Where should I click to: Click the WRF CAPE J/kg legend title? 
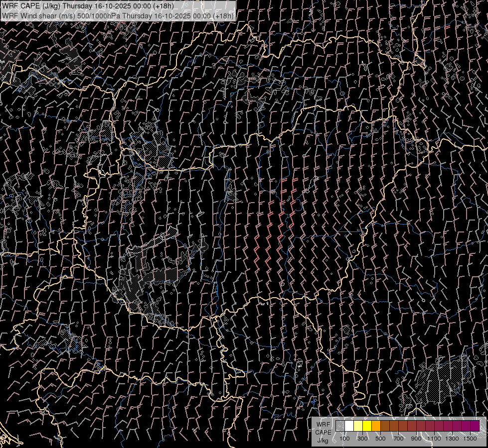[x=323, y=432]
